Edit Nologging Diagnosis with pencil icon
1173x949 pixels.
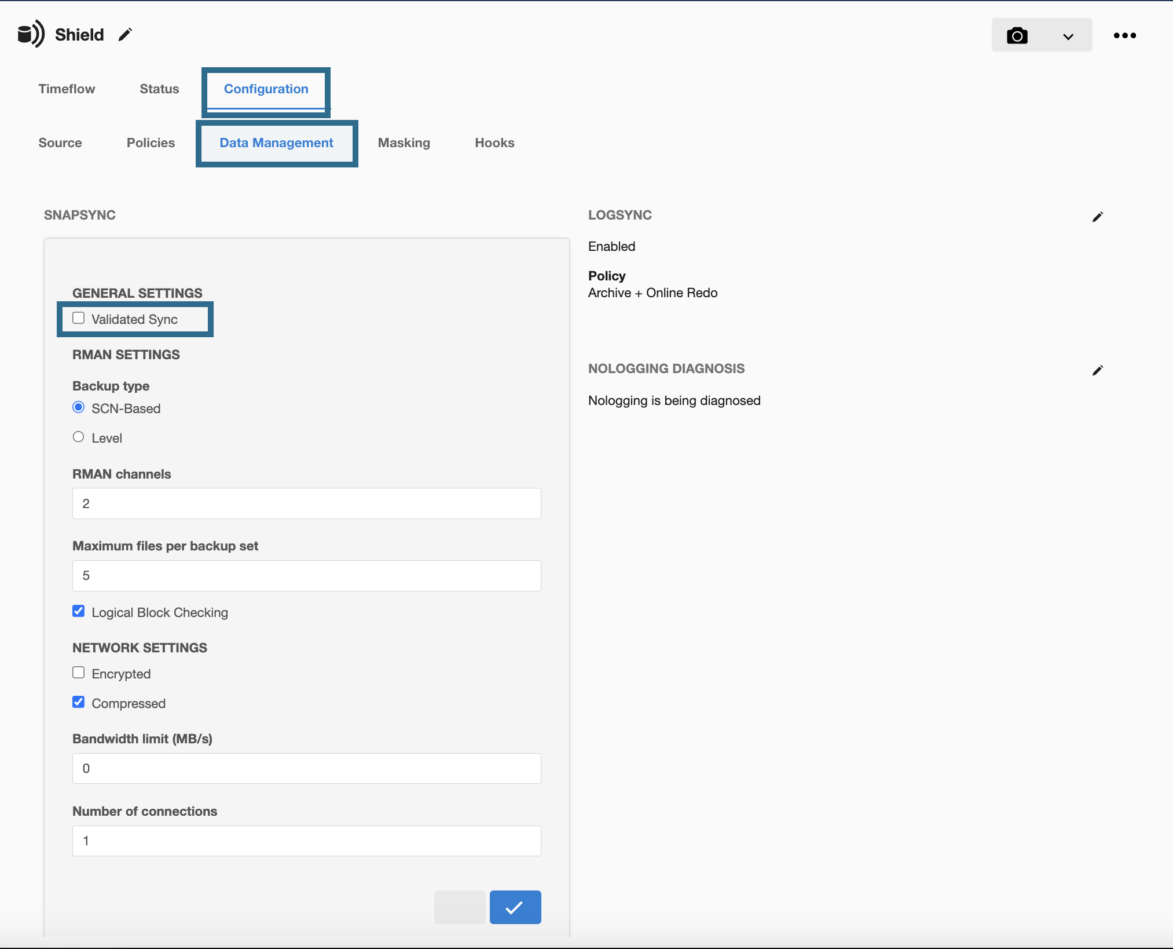click(x=1097, y=371)
